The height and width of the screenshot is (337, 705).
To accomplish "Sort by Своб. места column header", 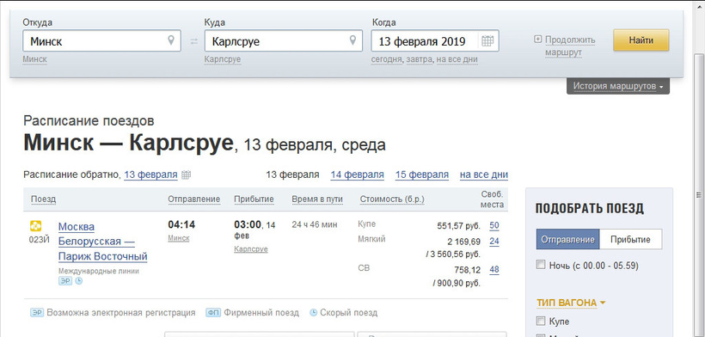I will point(492,199).
